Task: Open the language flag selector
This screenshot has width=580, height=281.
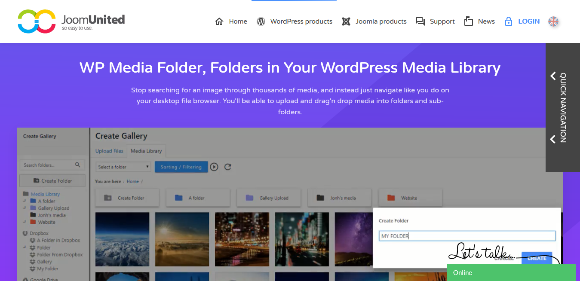Action: (x=553, y=21)
